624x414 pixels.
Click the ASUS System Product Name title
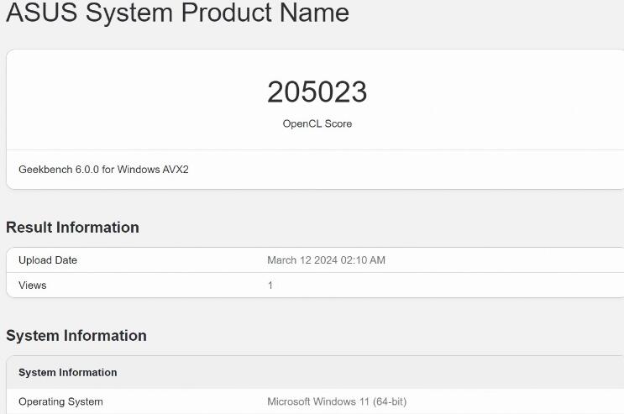coord(177,13)
